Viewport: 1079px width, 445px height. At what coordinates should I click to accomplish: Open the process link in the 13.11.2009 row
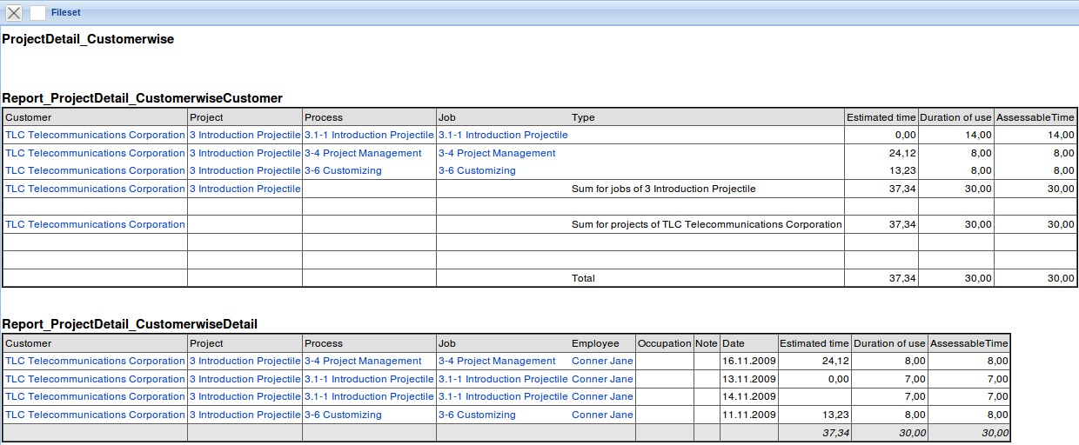(368, 379)
